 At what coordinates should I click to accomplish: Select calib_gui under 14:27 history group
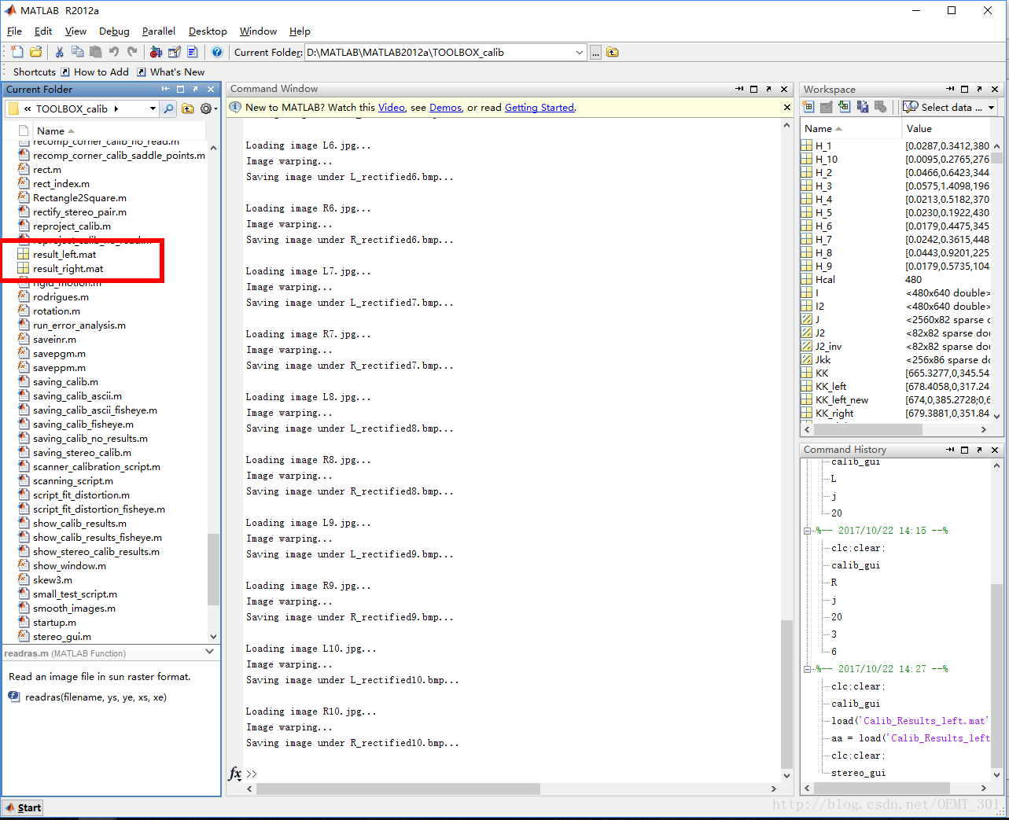pos(856,704)
